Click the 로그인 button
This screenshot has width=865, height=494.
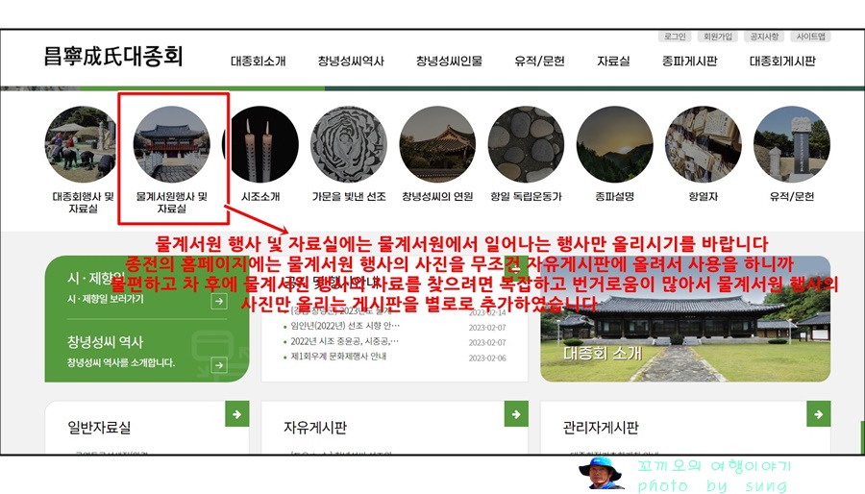pyautogui.click(x=675, y=37)
